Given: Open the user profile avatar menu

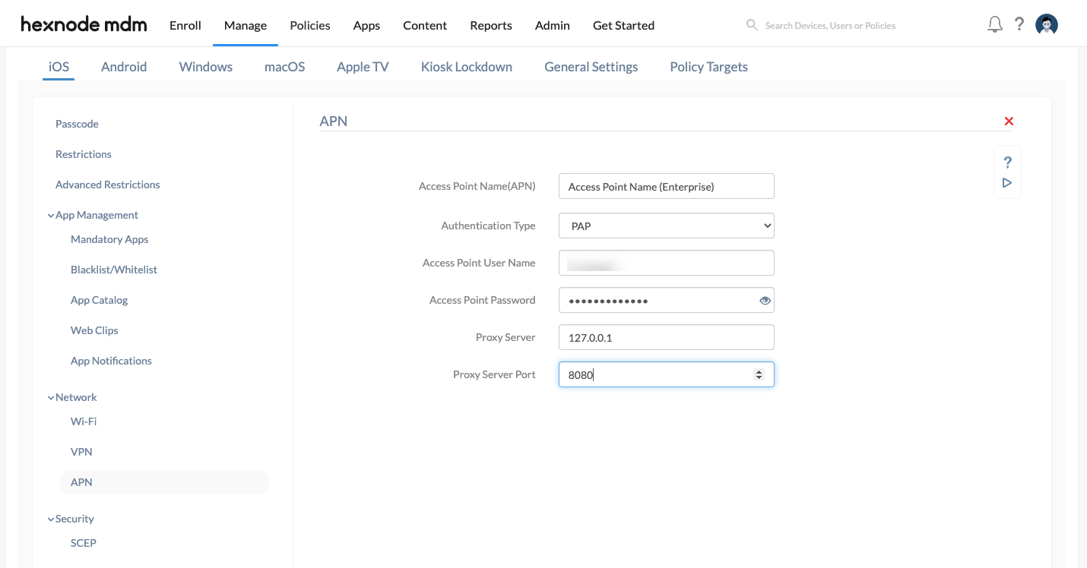Looking at the screenshot, I should [x=1047, y=24].
